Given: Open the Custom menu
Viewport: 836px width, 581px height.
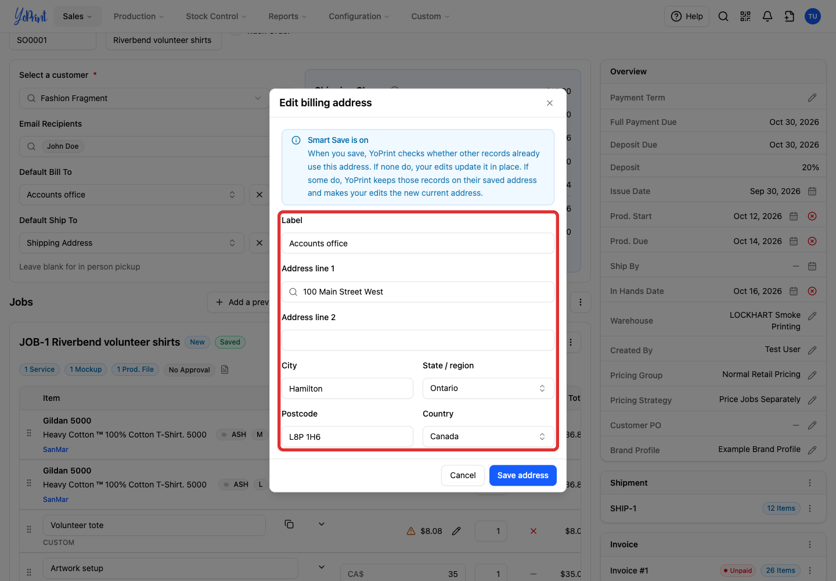Looking at the screenshot, I should coord(430,16).
